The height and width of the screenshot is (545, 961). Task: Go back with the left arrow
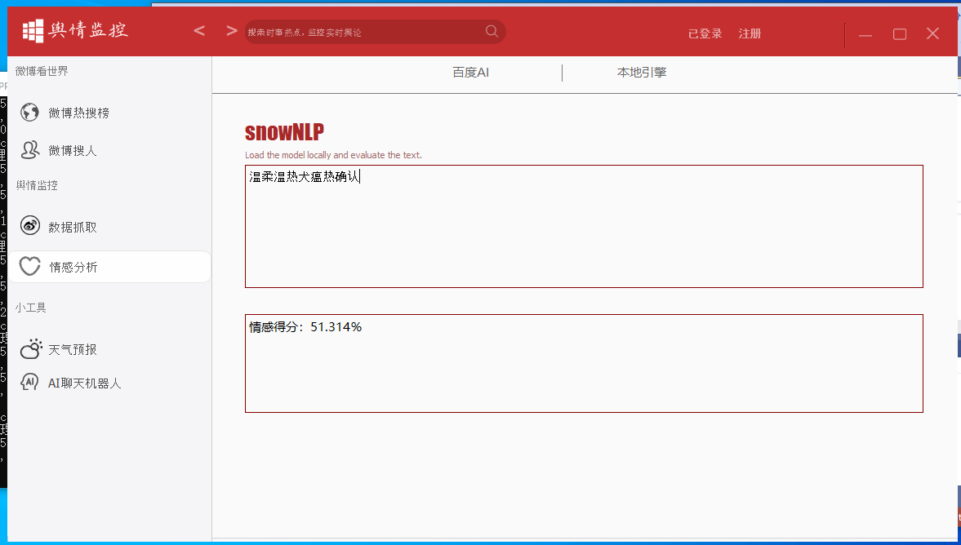click(199, 31)
